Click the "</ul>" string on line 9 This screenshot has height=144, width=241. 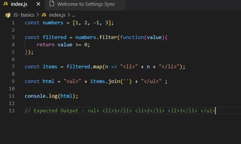pyautogui.click(x=151, y=81)
